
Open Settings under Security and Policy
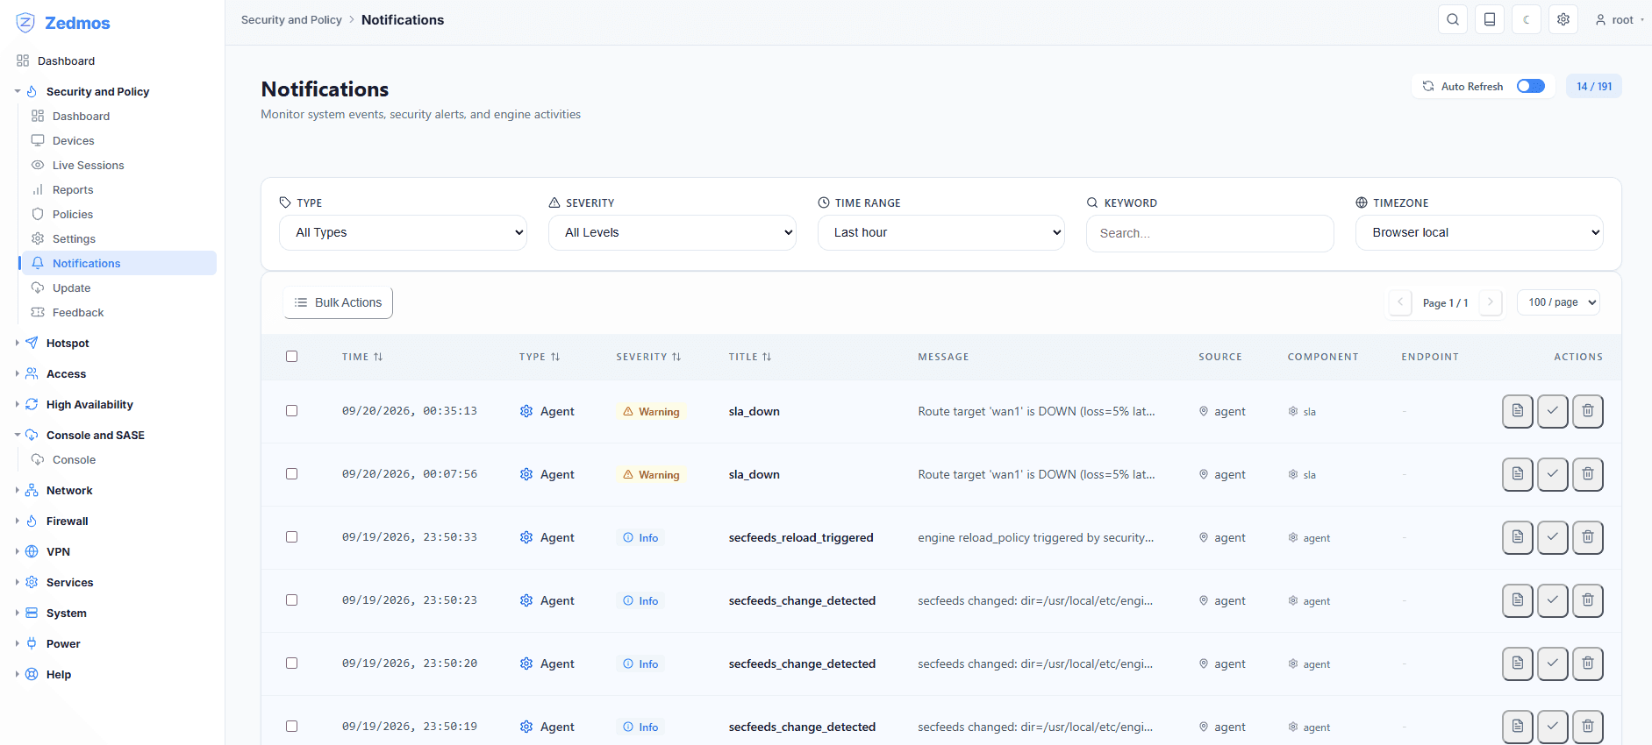coord(74,238)
